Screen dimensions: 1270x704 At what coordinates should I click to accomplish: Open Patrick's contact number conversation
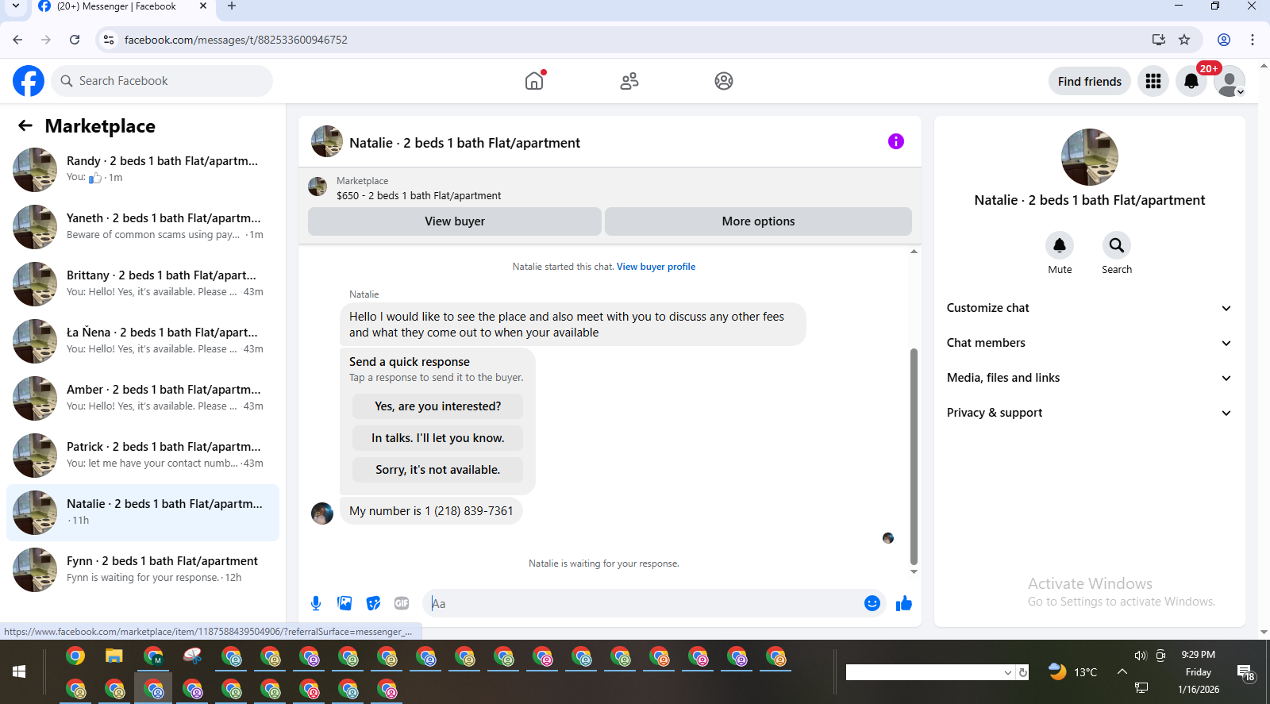click(143, 456)
